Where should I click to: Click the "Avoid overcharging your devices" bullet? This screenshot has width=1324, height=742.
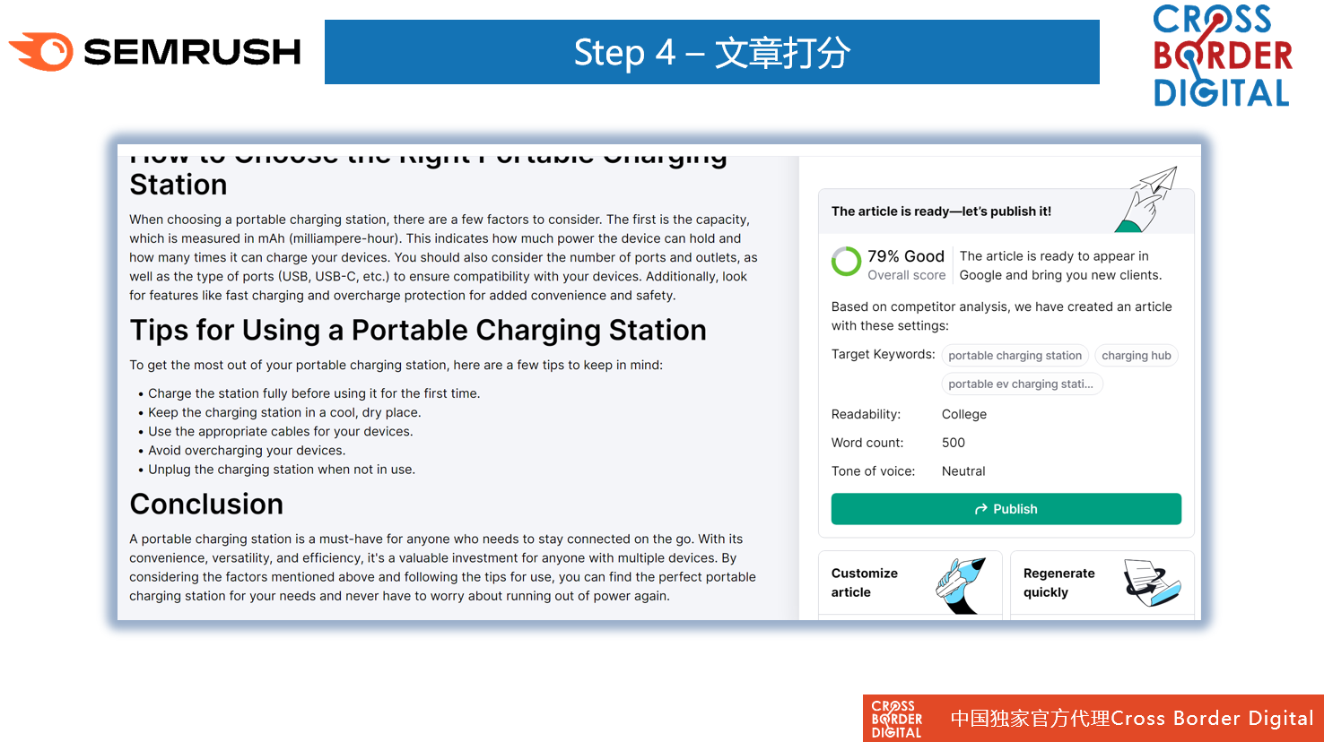tap(247, 451)
